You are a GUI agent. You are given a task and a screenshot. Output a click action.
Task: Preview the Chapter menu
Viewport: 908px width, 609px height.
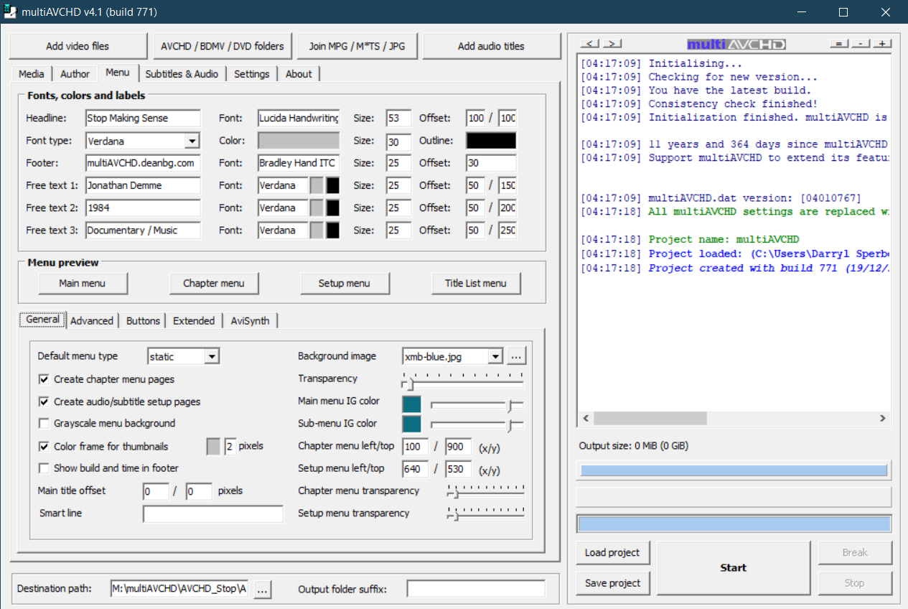click(x=214, y=284)
